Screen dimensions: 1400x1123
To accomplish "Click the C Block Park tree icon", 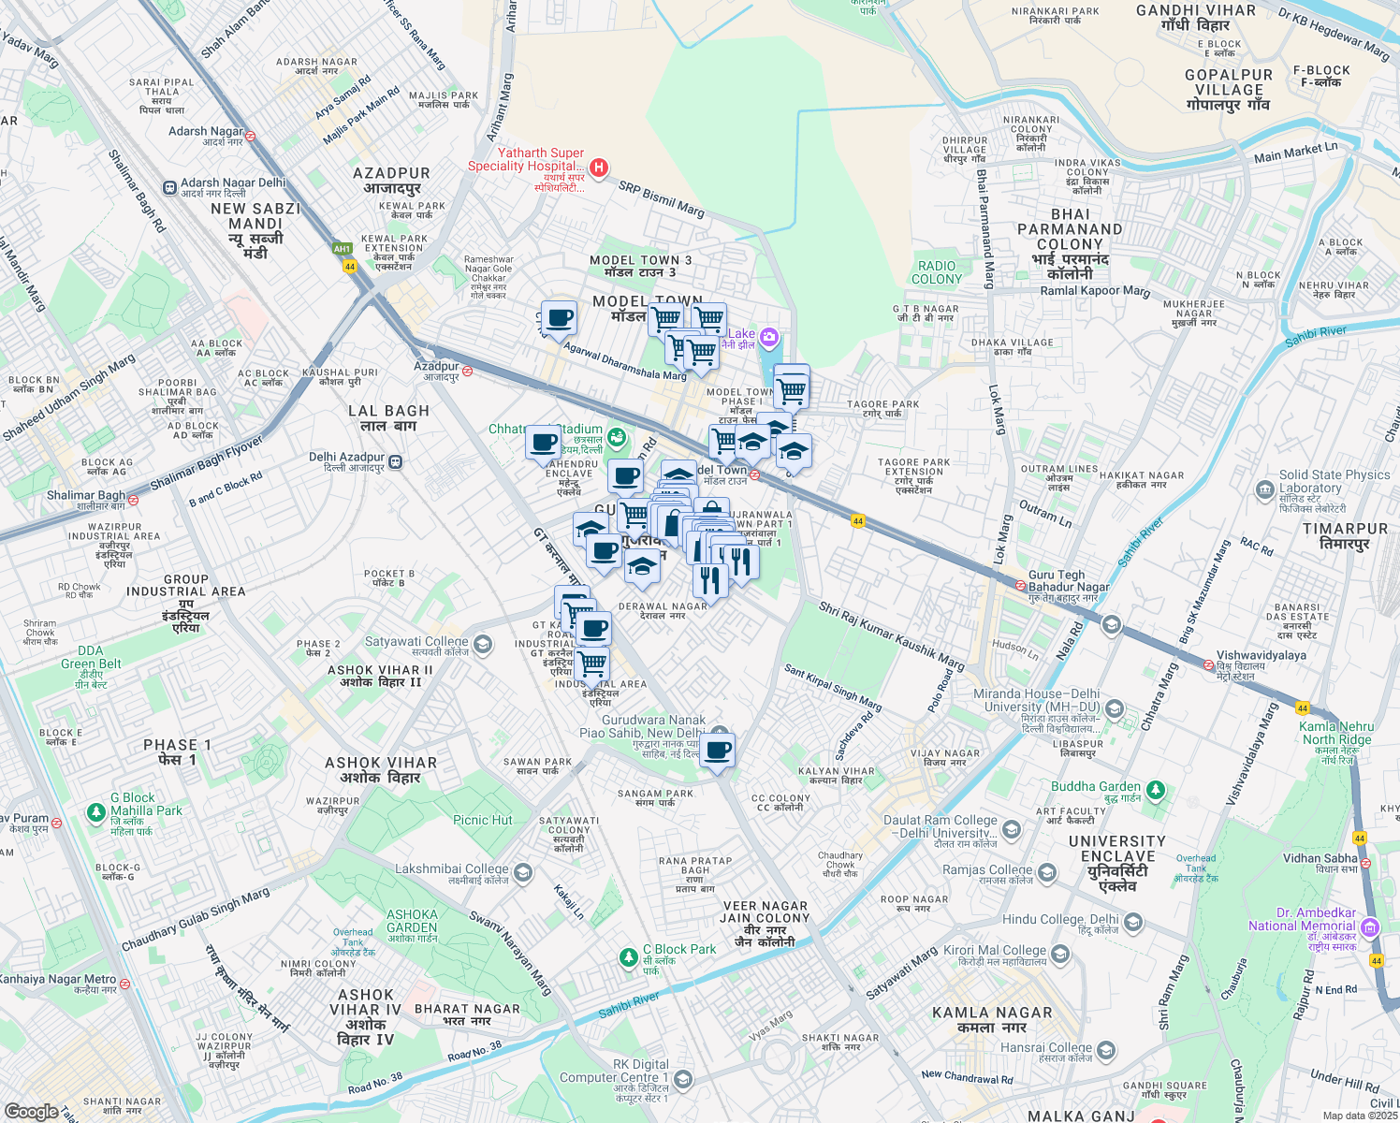I will coord(629,957).
